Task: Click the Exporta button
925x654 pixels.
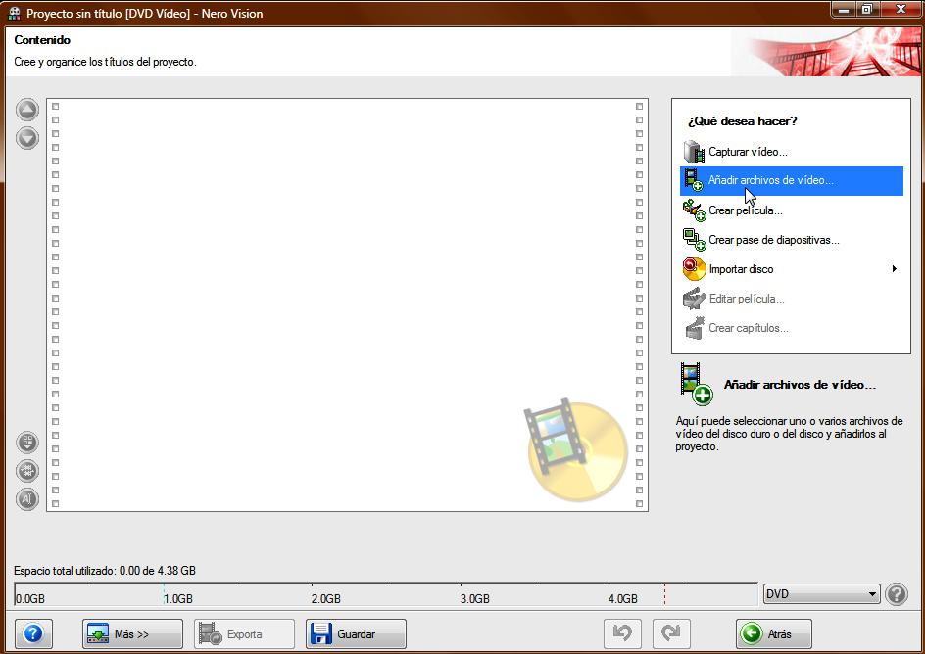Action: (x=244, y=634)
